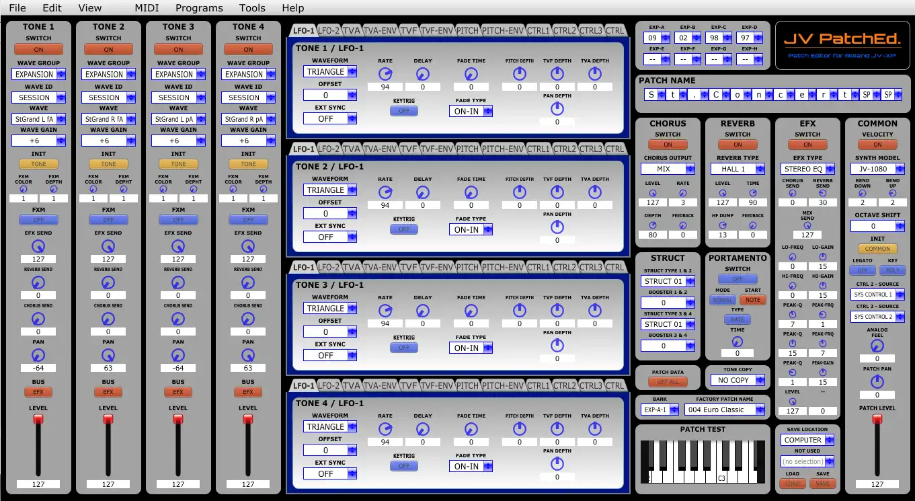
Task: Click the Tone 4 Bus EFX button
Action: [x=248, y=392]
